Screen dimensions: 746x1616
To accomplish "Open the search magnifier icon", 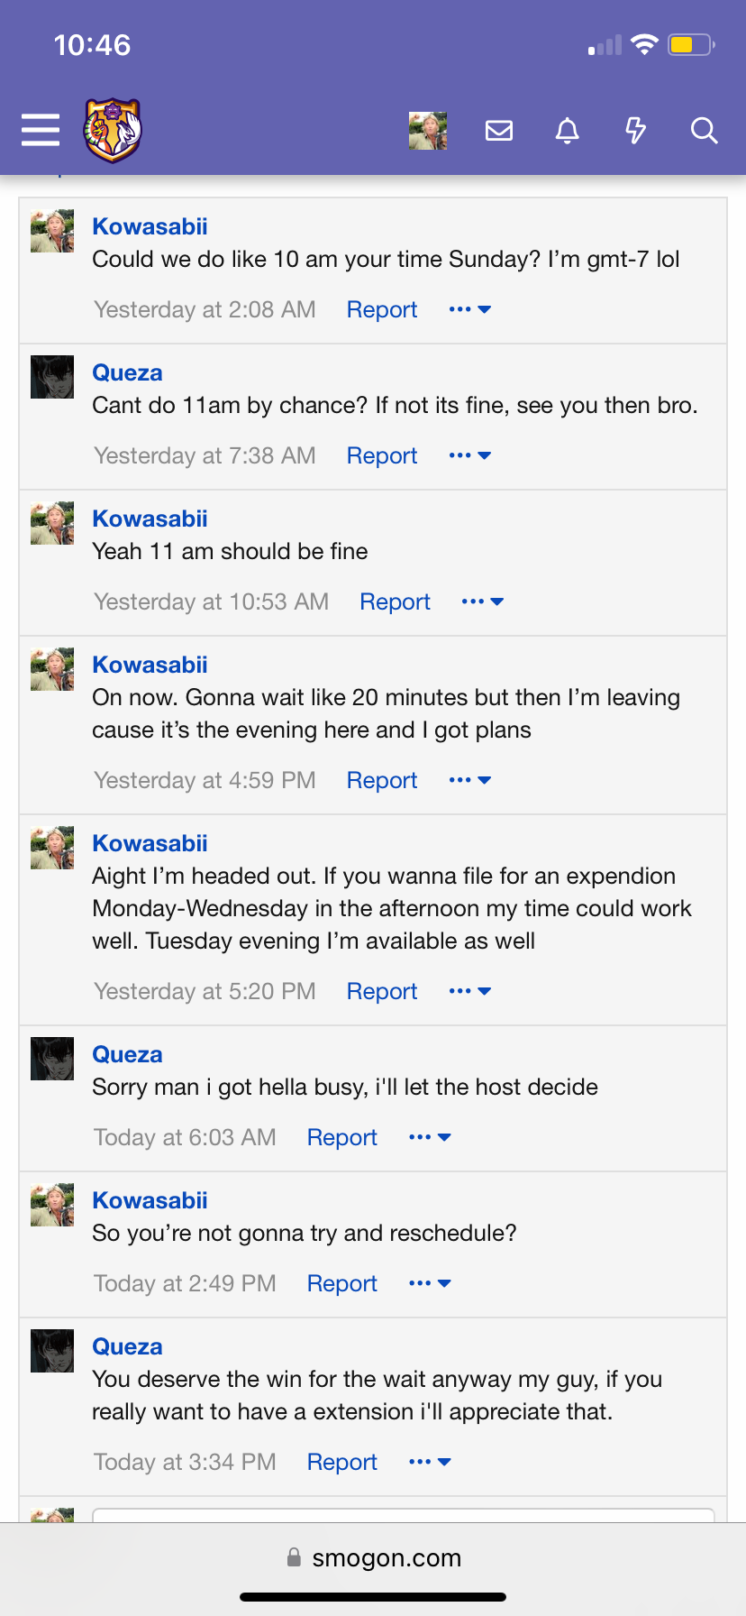I will pos(704,131).
